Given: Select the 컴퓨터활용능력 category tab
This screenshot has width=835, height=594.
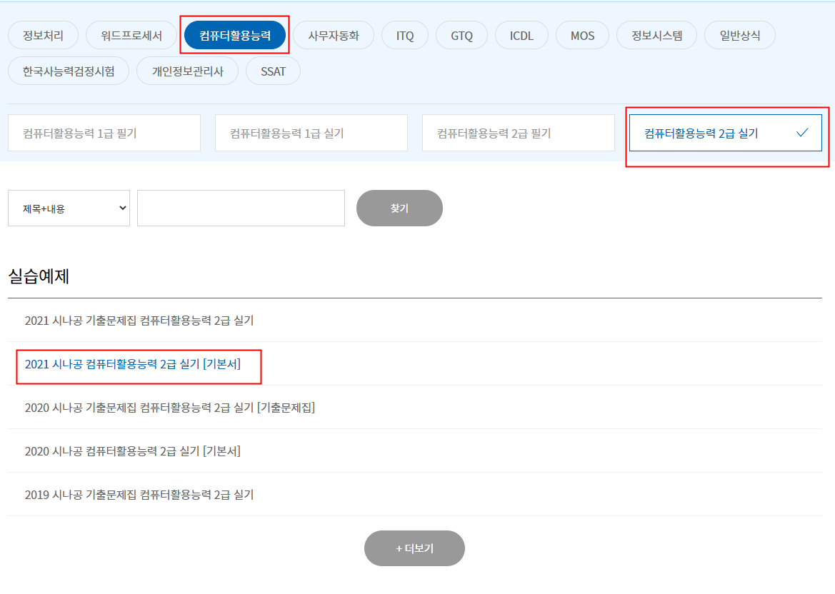Looking at the screenshot, I should 235,36.
